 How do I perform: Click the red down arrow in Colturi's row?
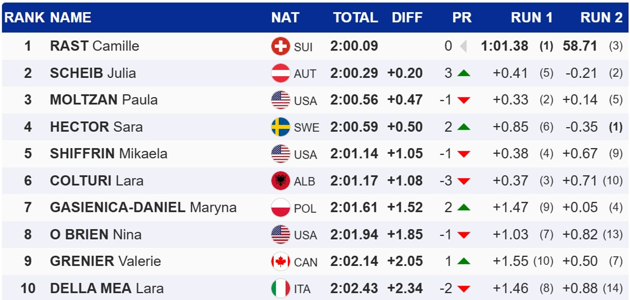(x=463, y=181)
